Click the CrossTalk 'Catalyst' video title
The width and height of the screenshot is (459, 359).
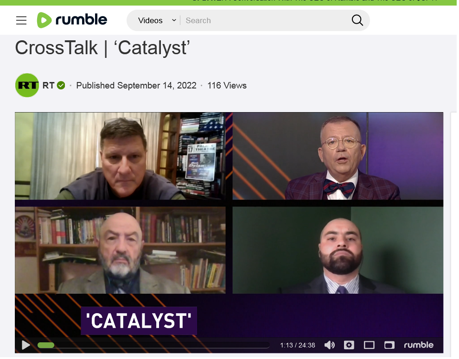point(103,48)
